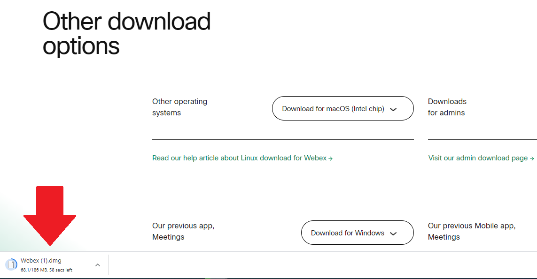537x279 pixels.
Task: Click the chevron inside the macOS download button
Action: pos(394,108)
